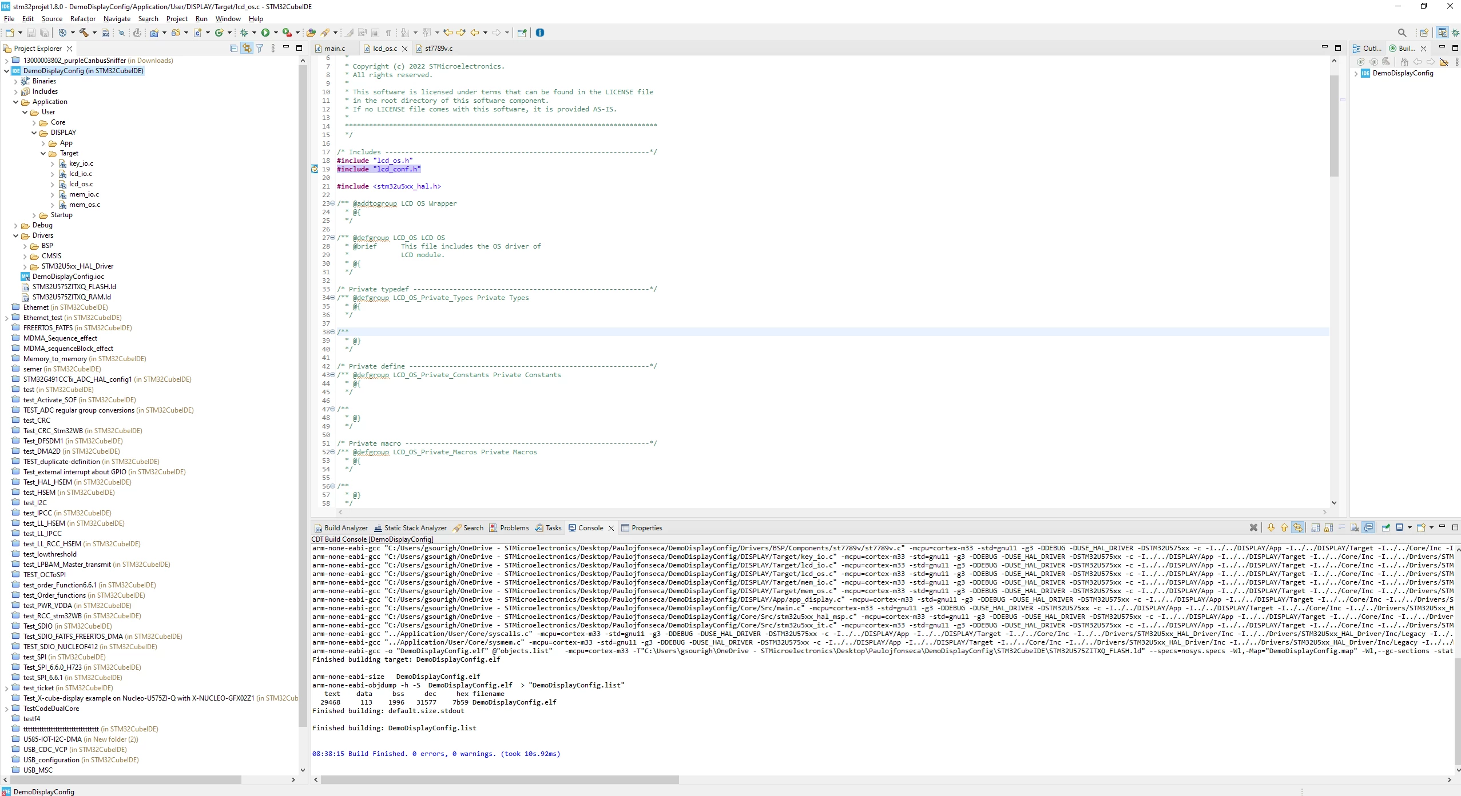1461x796 pixels.
Task: Expand the BSP folder under Drivers
Action: pos(25,246)
